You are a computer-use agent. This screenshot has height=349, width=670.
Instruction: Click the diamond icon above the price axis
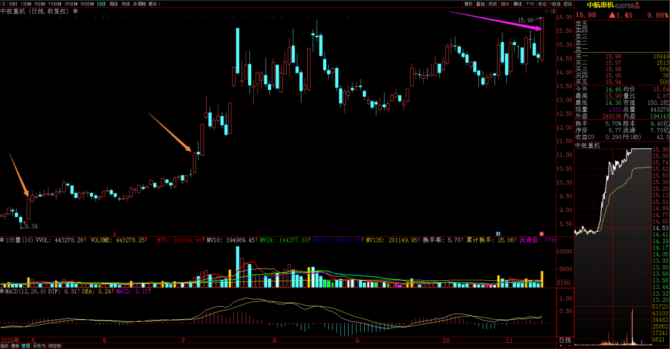click(547, 11)
